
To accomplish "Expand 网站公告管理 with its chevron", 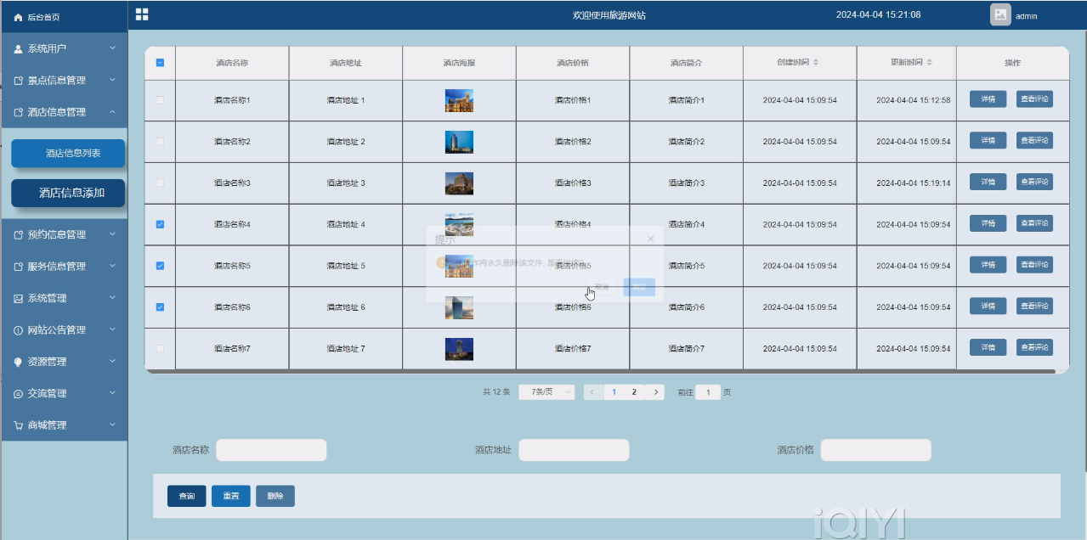I will click(x=112, y=329).
